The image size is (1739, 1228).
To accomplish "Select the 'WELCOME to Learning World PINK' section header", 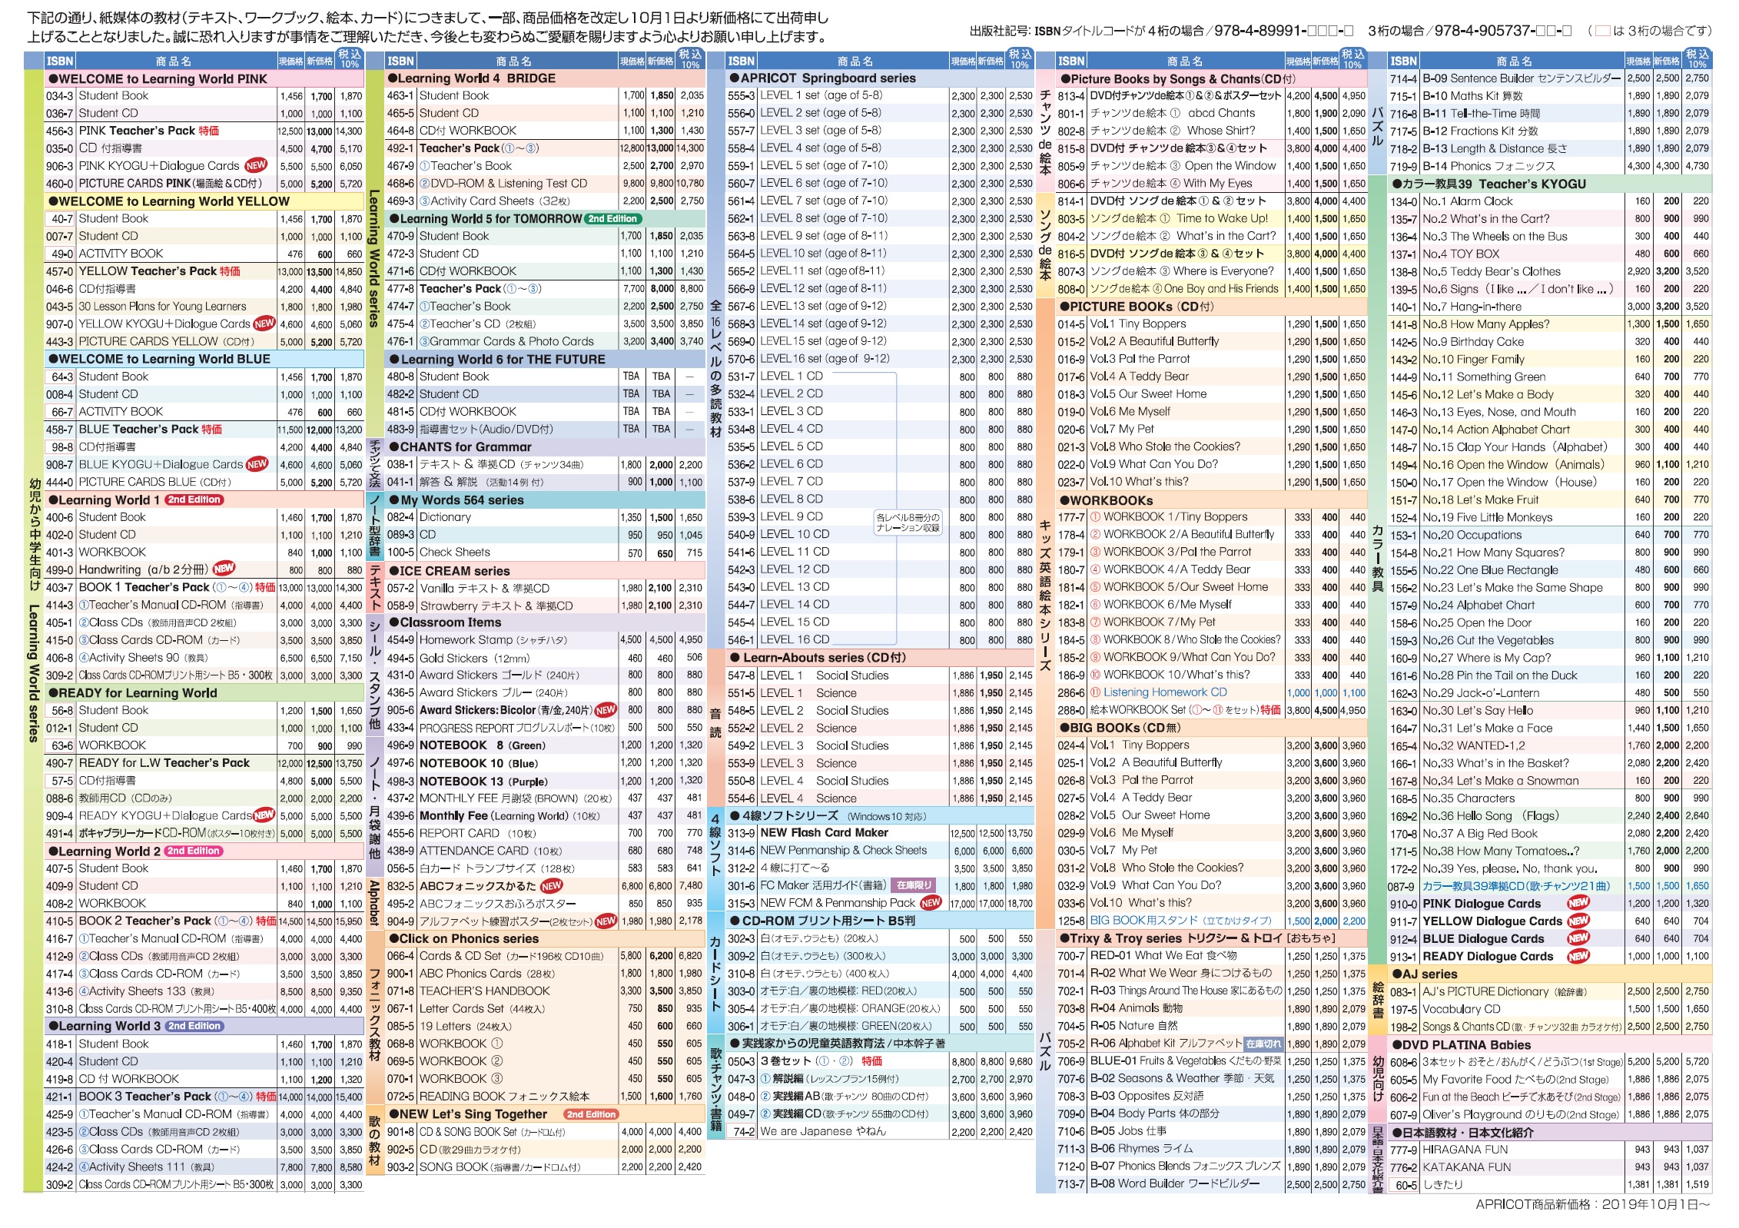I will pos(204,78).
